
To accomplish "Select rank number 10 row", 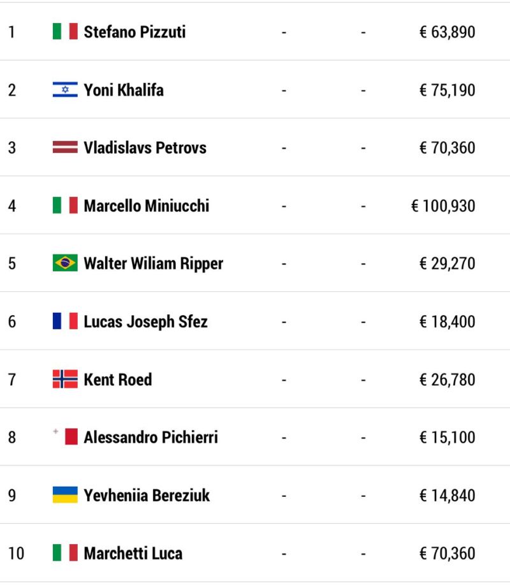I will click(x=255, y=553).
